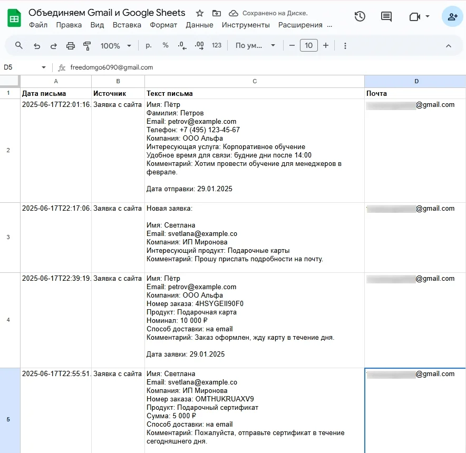Open the Вставка menu

[127, 25]
